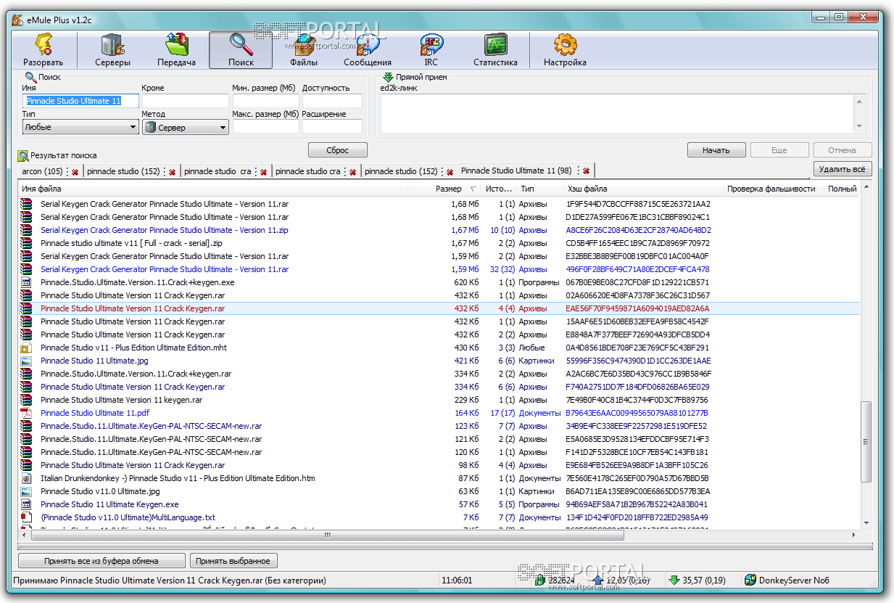This screenshot has width=894, height=603.
Task: Select the Pinnacle Studio Ultimate 11 (98) tab
Action: [x=516, y=171]
